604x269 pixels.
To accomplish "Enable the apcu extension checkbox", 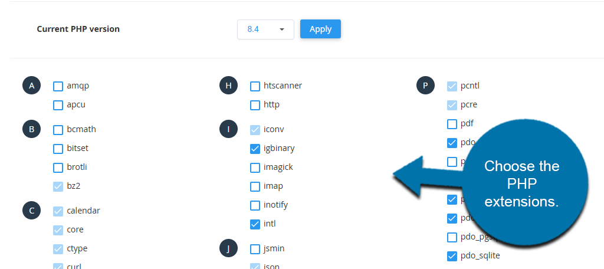I will 58,106.
